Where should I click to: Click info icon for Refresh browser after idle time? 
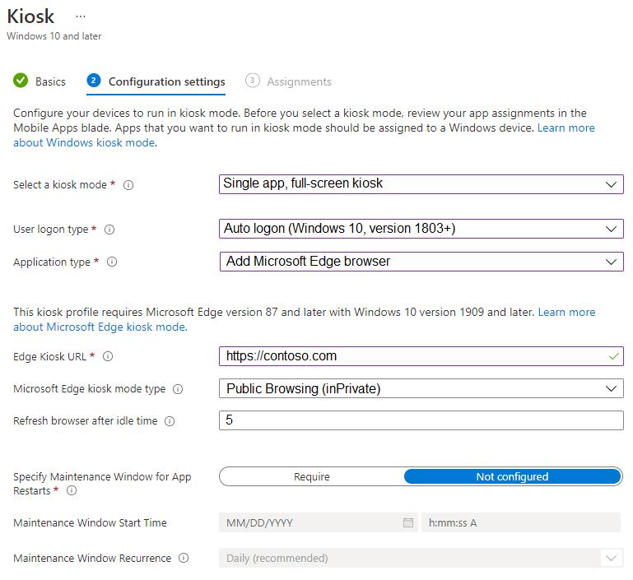(170, 421)
